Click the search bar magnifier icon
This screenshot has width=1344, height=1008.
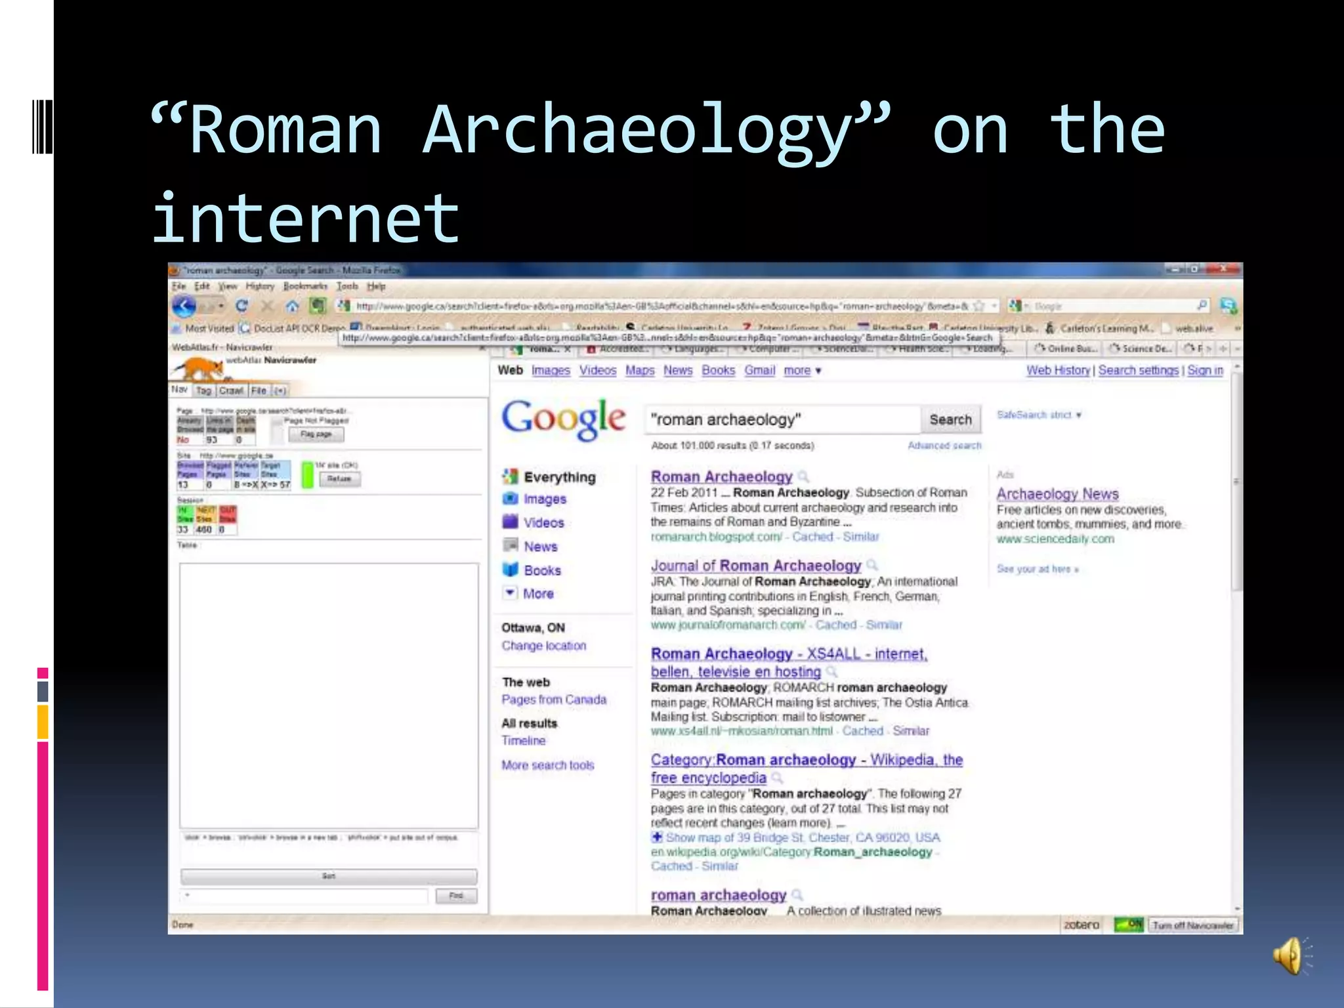[1202, 305]
